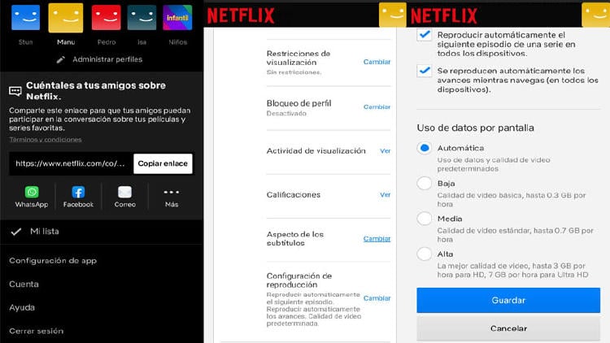Uncheck autoplay next episode checkbox
Viewport: 610px width, 343px height.
424,35
